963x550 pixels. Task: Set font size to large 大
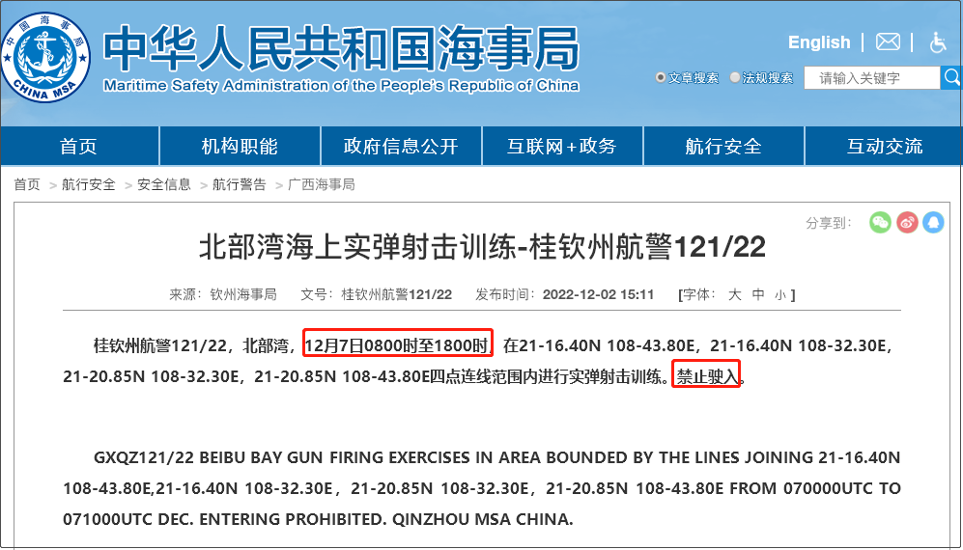[x=734, y=294]
